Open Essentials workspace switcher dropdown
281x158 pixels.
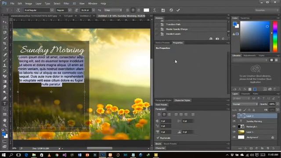coord(267,10)
